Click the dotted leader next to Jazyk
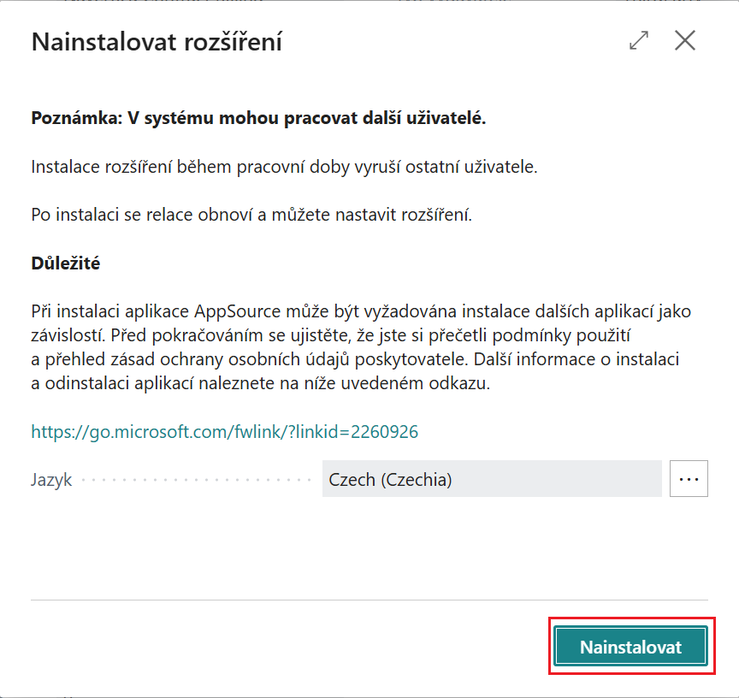 pyautogui.click(x=197, y=479)
